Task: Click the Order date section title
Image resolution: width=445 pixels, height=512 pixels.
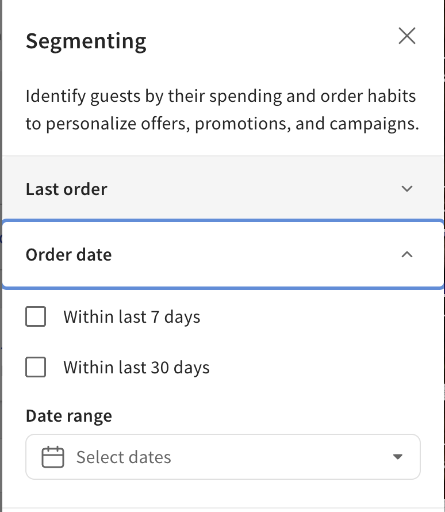Action: tap(69, 255)
